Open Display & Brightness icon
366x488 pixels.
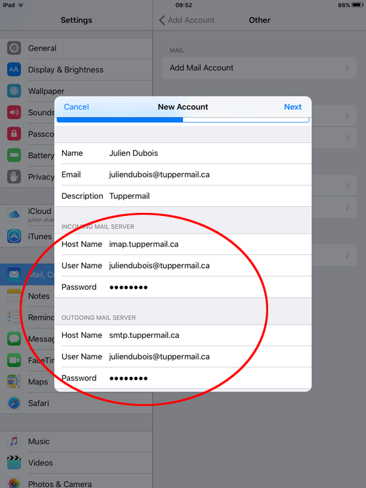pyautogui.click(x=14, y=69)
